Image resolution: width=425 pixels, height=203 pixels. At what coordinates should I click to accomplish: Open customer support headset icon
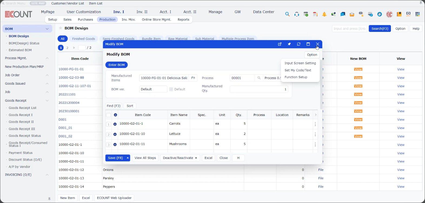pyautogui.click(x=297, y=14)
